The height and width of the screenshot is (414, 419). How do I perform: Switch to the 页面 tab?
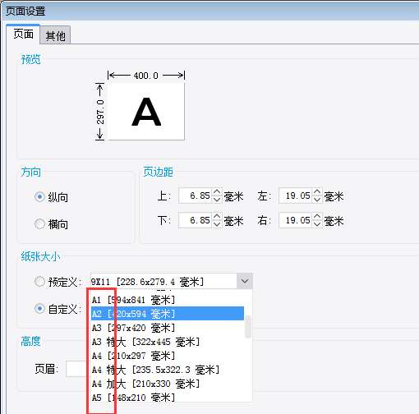(23, 34)
